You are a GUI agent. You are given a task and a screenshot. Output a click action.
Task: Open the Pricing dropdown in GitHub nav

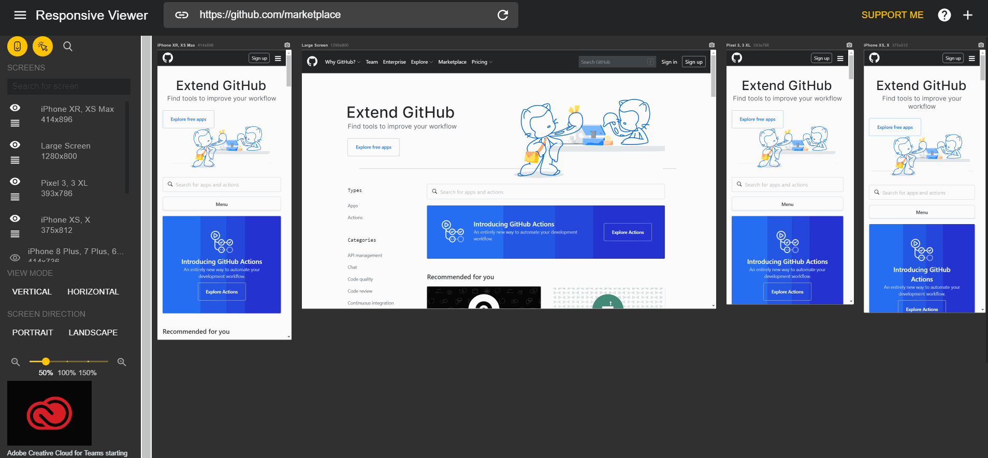482,62
